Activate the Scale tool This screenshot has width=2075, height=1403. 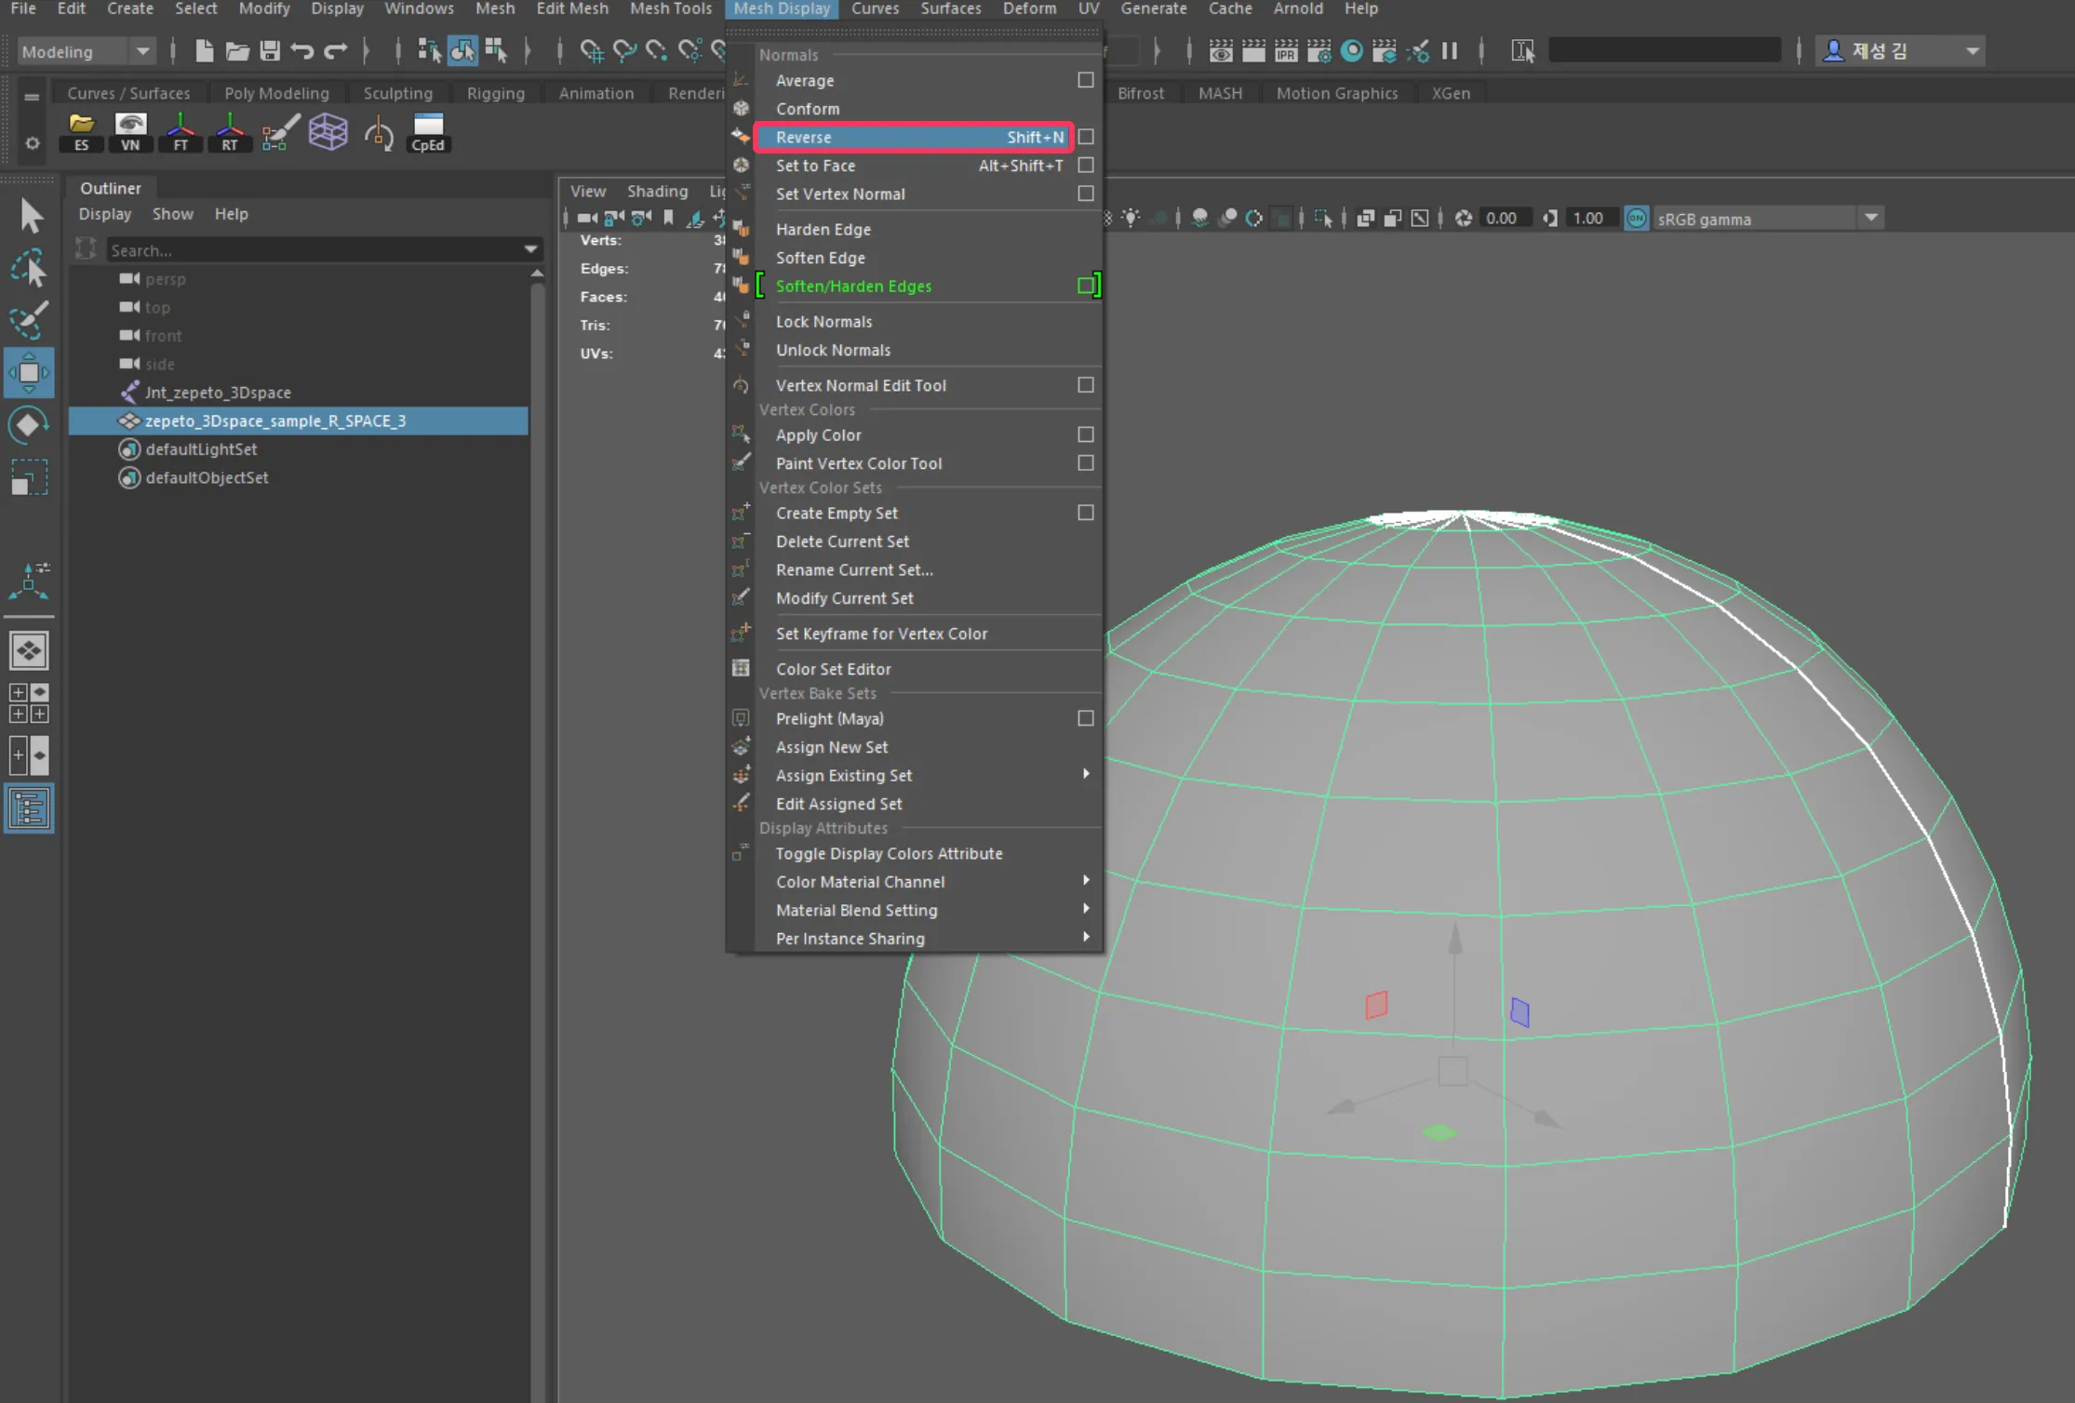pyautogui.click(x=29, y=477)
